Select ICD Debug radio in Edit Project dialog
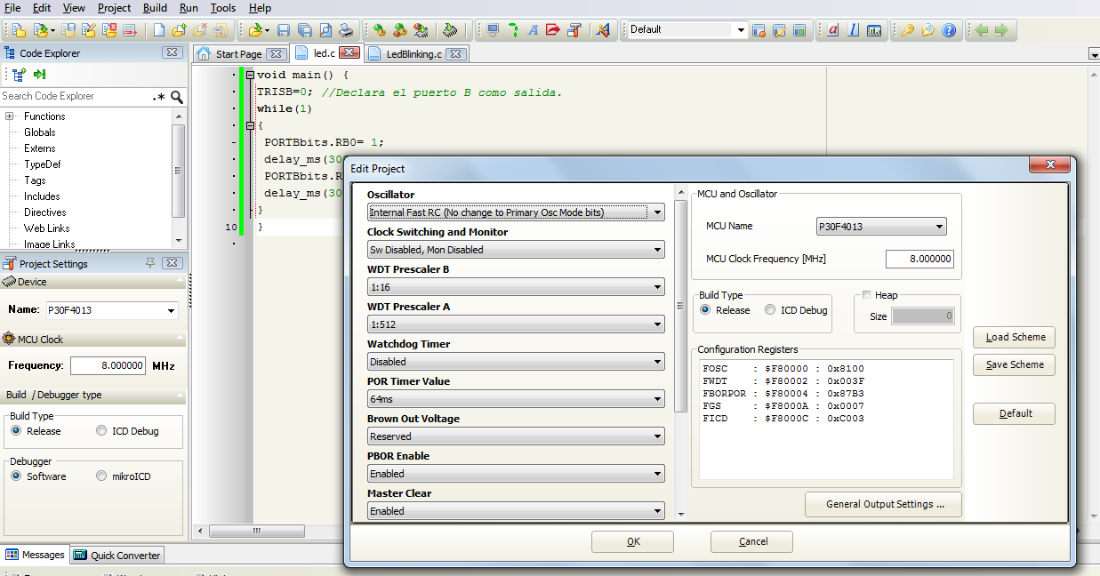The image size is (1100, 576). tap(770, 310)
